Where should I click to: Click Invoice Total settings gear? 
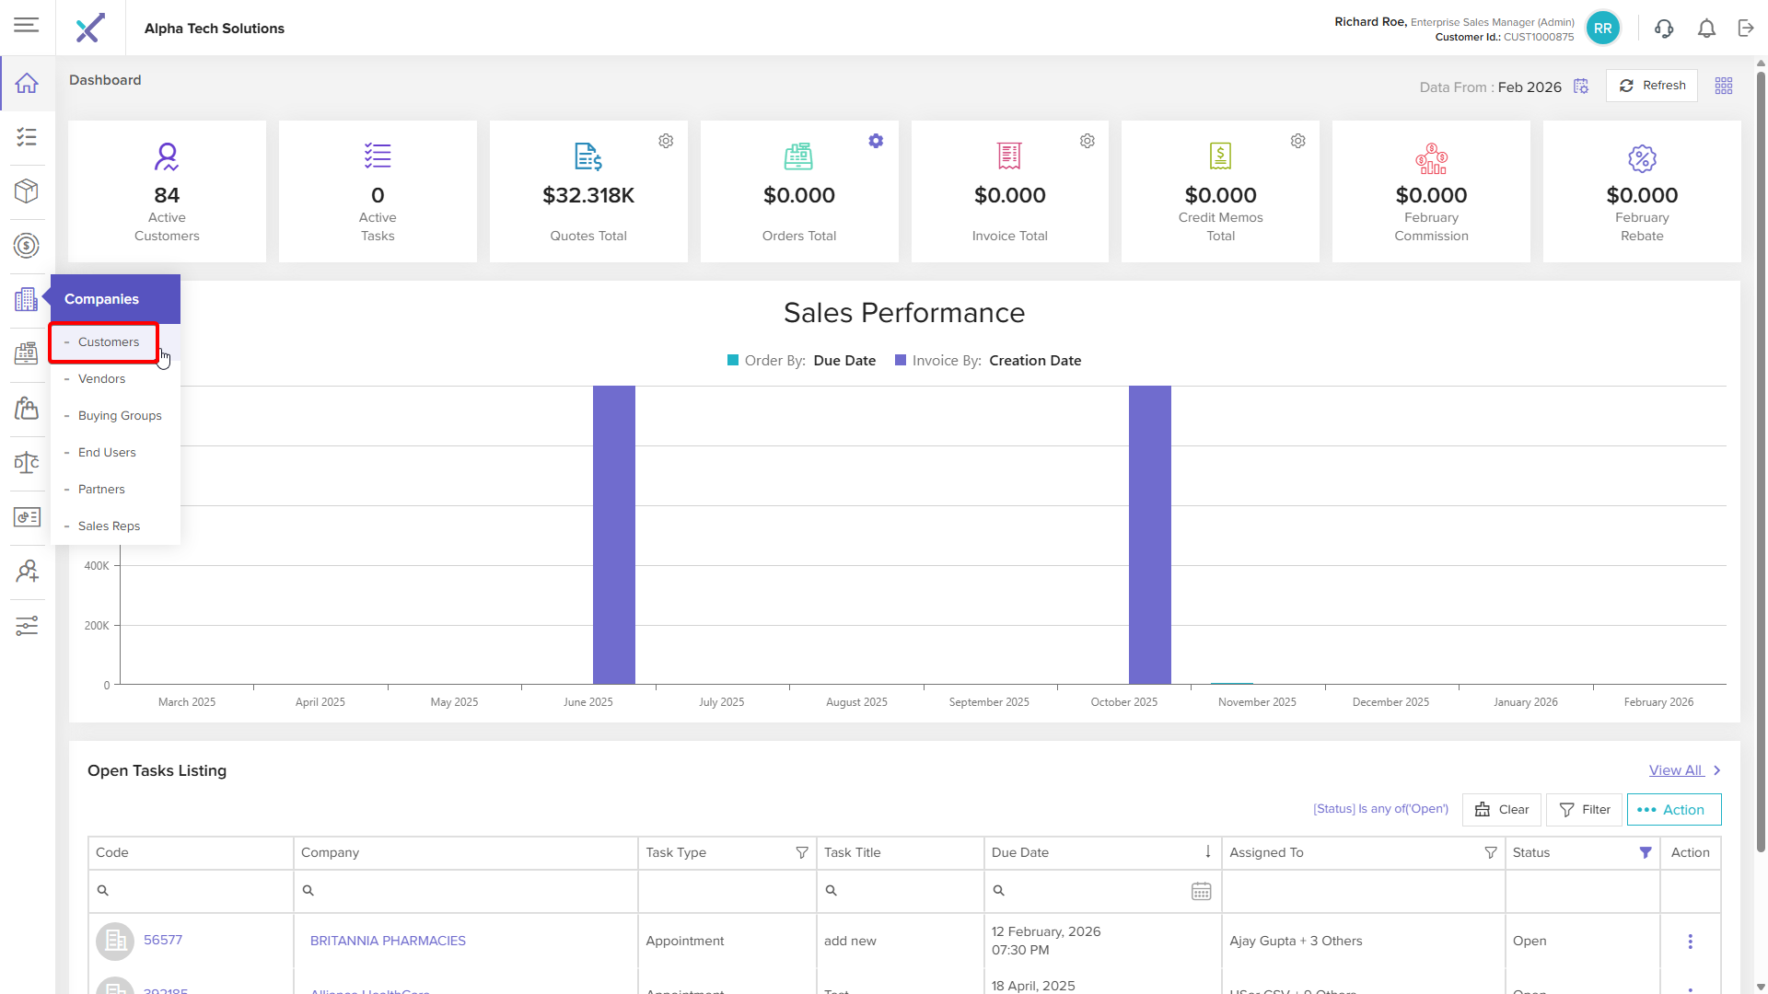click(x=1088, y=141)
